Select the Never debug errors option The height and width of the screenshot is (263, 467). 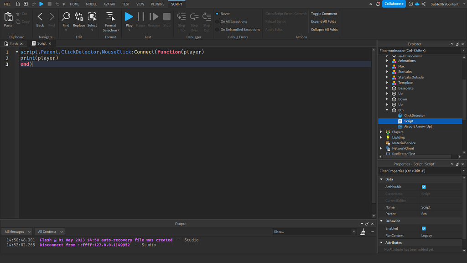[217, 14]
